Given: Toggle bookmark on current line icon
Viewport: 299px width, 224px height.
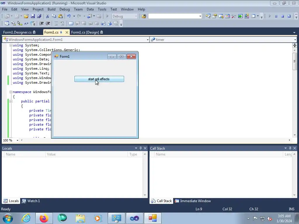Looking at the screenshot, I should tap(71, 23).
